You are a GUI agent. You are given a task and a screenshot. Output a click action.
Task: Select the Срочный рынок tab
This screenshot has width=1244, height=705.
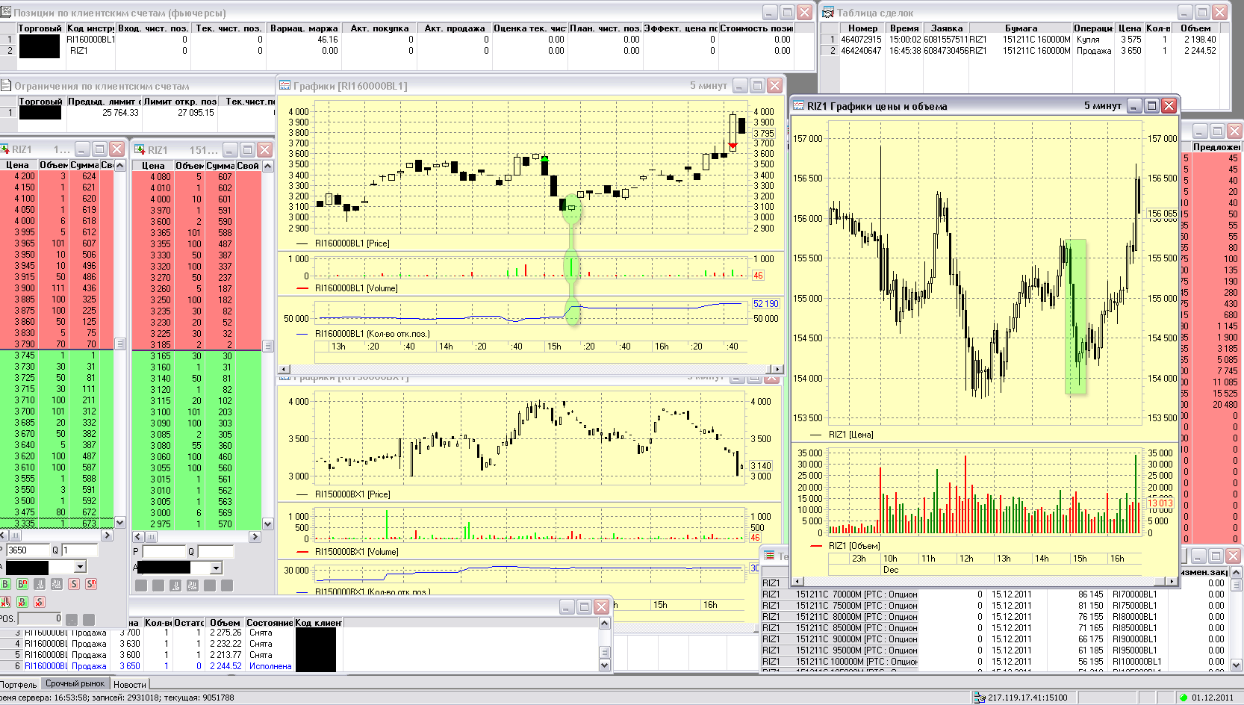pyautogui.click(x=75, y=683)
